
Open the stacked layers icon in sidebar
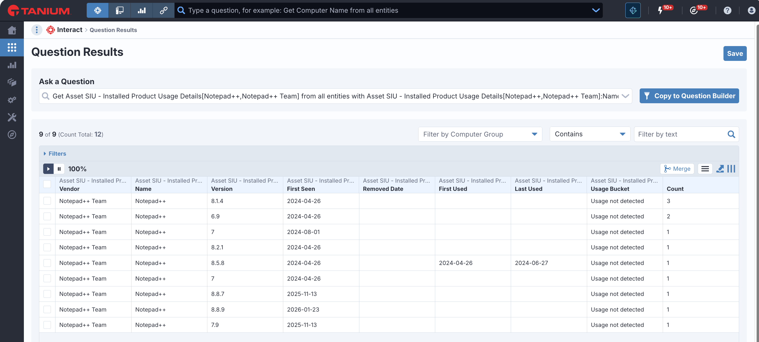pos(12,82)
